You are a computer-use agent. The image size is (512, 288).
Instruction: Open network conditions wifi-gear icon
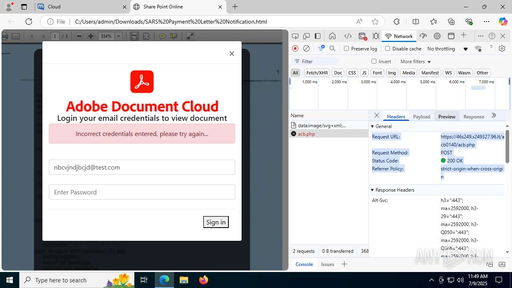click(478, 48)
